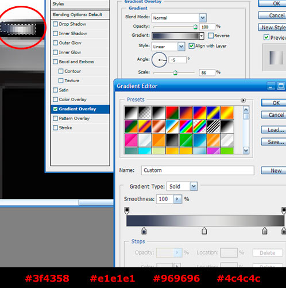286x288 pixels.
Task: Select the red-to-green gradient preset
Action: pyautogui.click(x=172, y=113)
